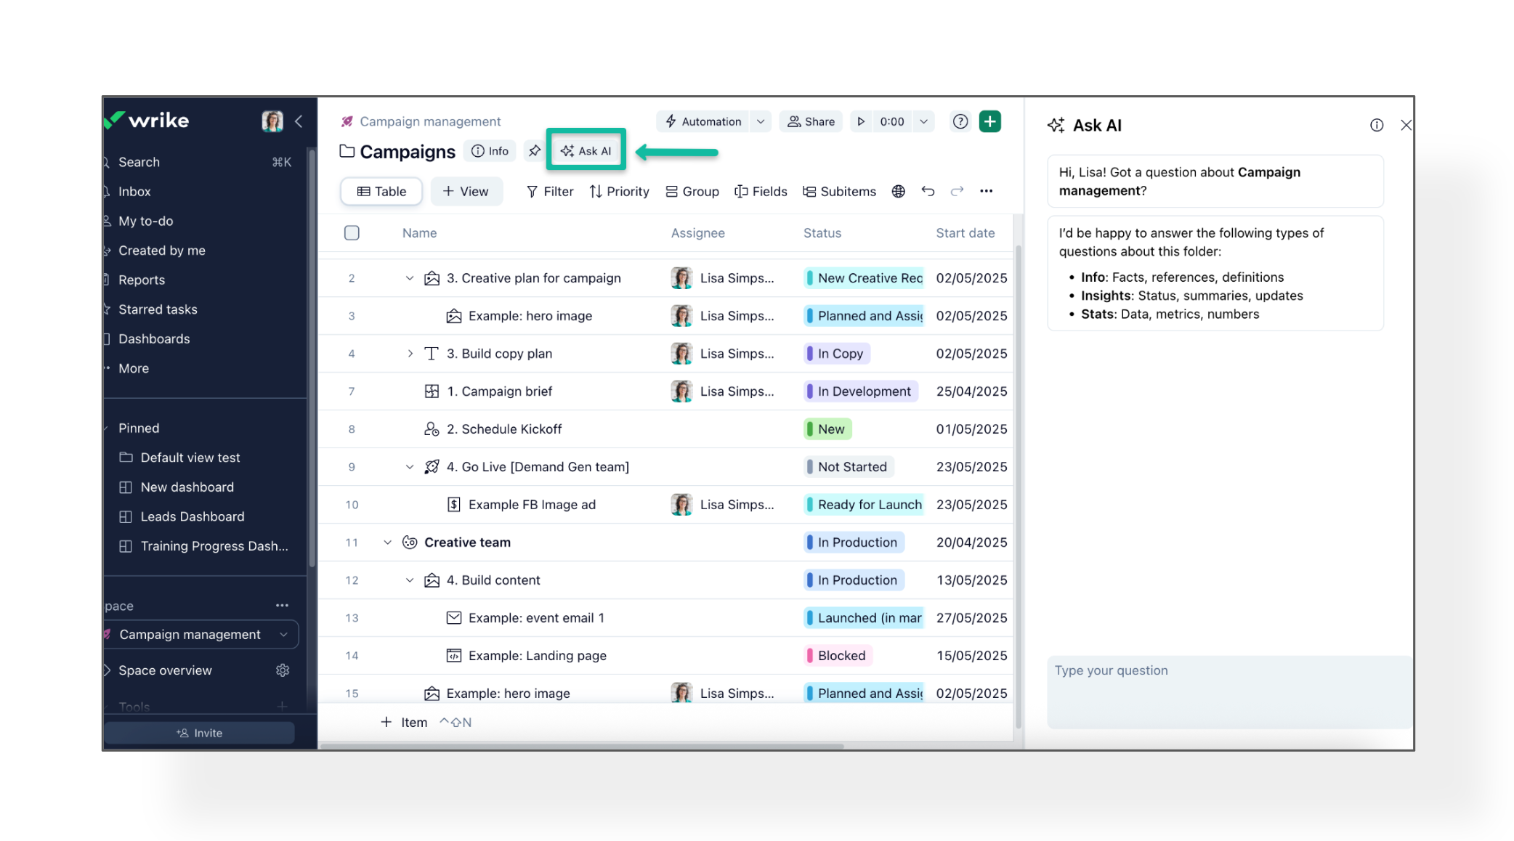Click the Blocked status color label

tap(841, 656)
